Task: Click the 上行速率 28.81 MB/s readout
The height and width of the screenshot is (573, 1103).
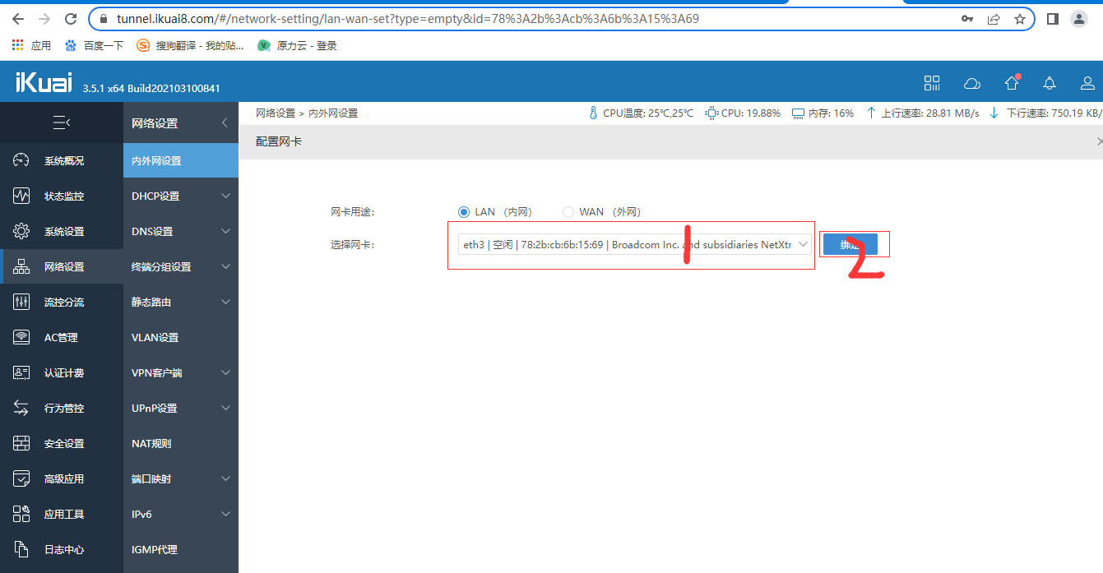Action: pos(922,113)
